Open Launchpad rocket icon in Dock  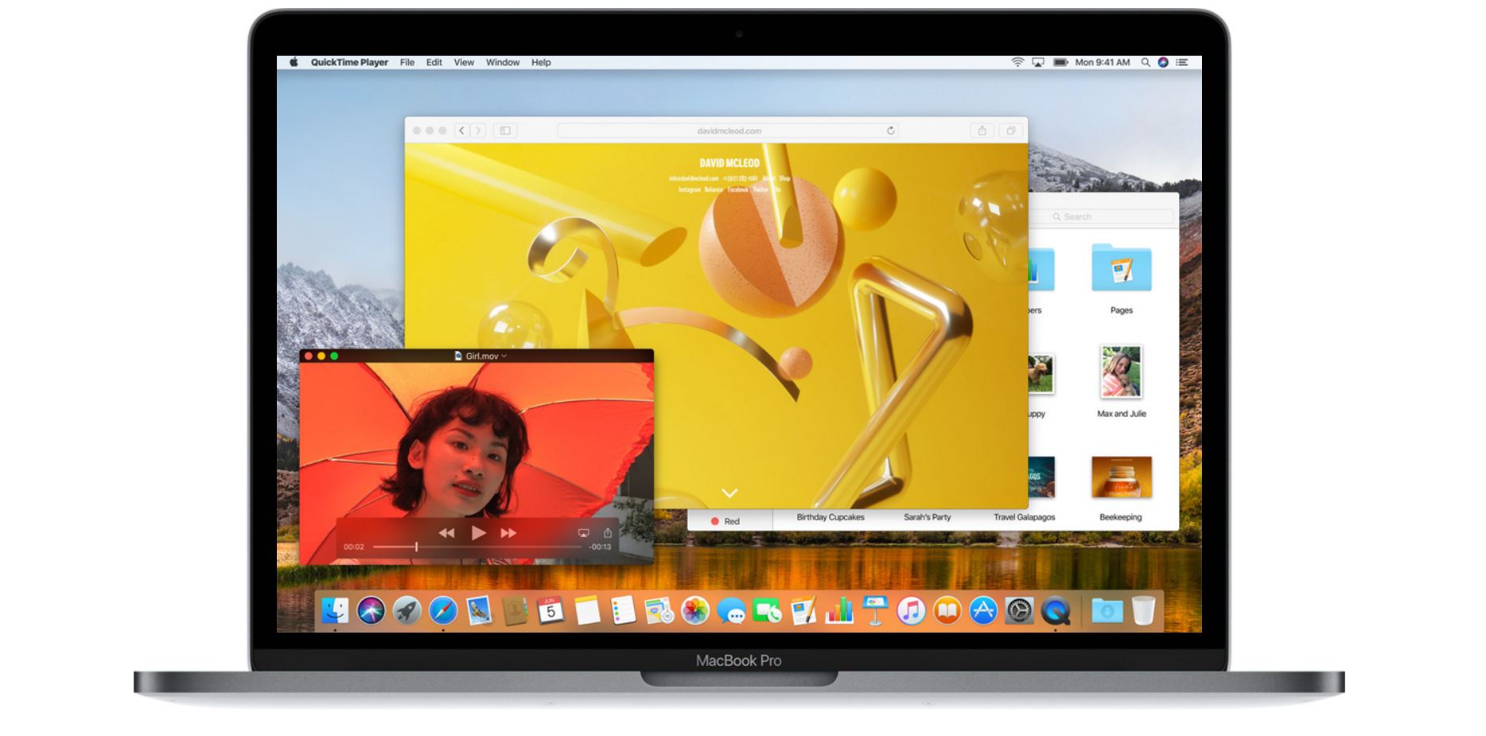[407, 611]
